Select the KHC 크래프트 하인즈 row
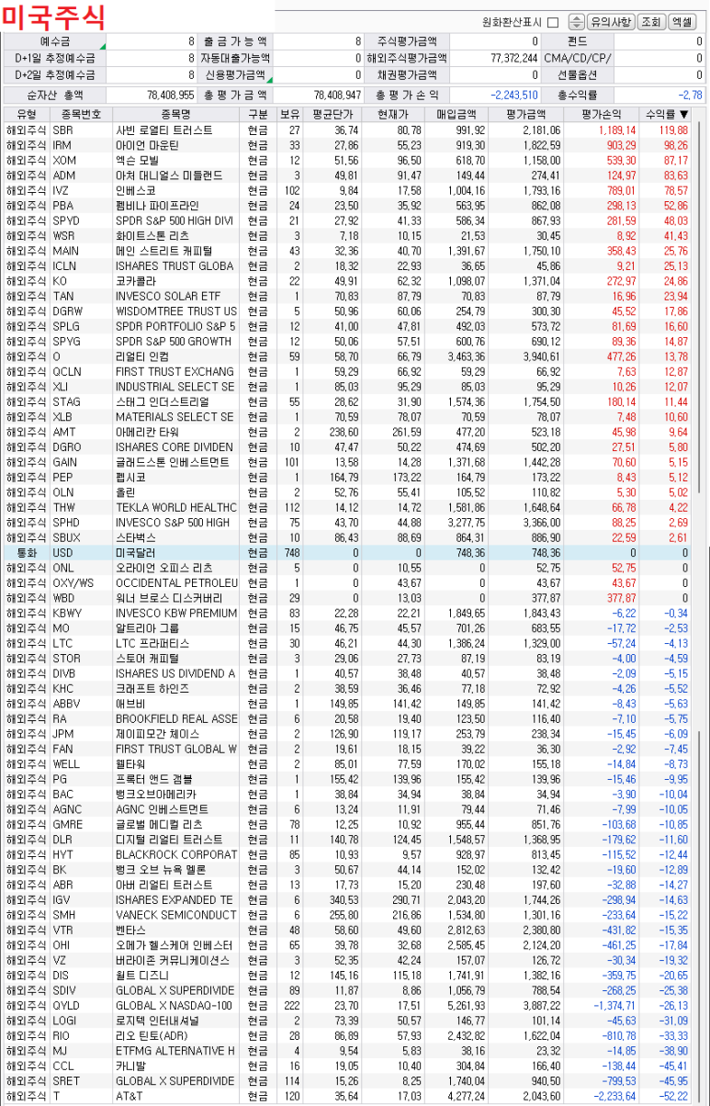 [348, 688]
